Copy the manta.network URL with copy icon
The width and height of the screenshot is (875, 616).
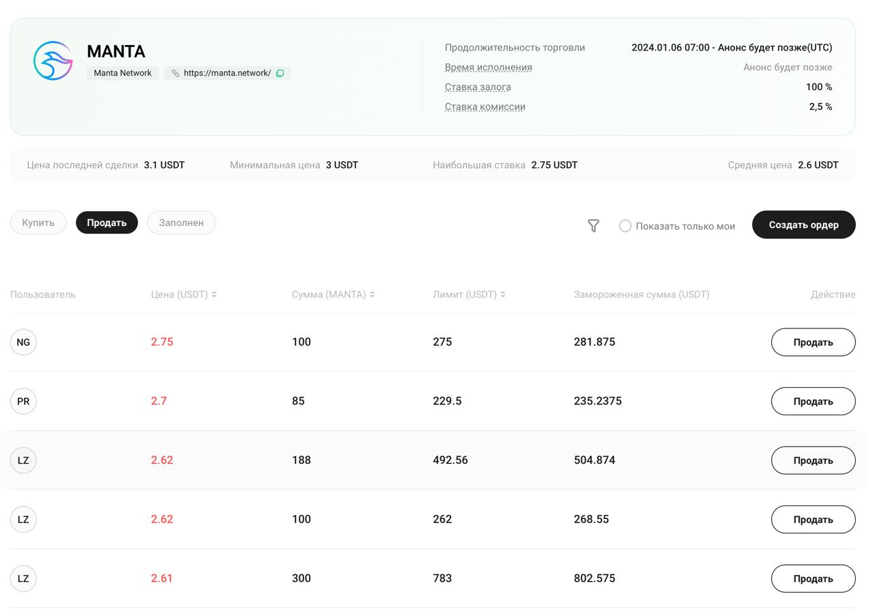point(280,73)
